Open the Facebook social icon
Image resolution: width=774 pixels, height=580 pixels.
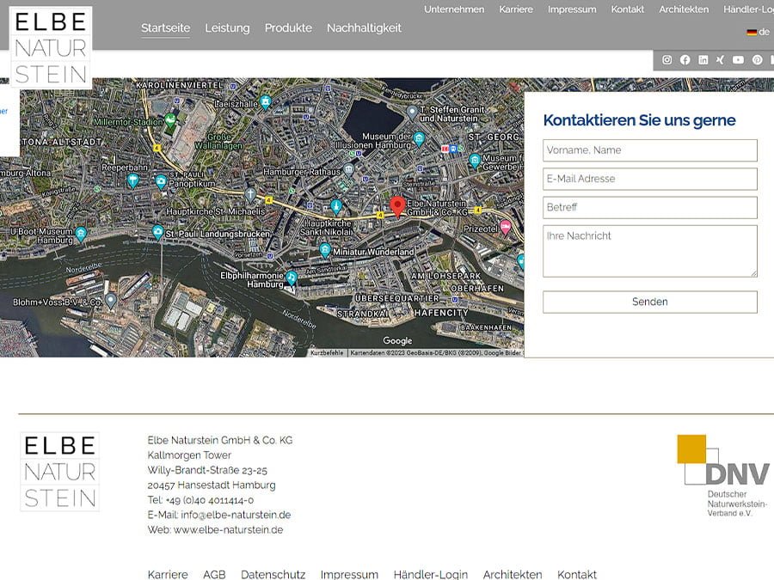point(685,60)
